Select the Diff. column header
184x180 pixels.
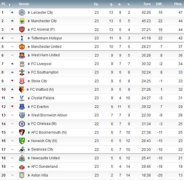159,4
